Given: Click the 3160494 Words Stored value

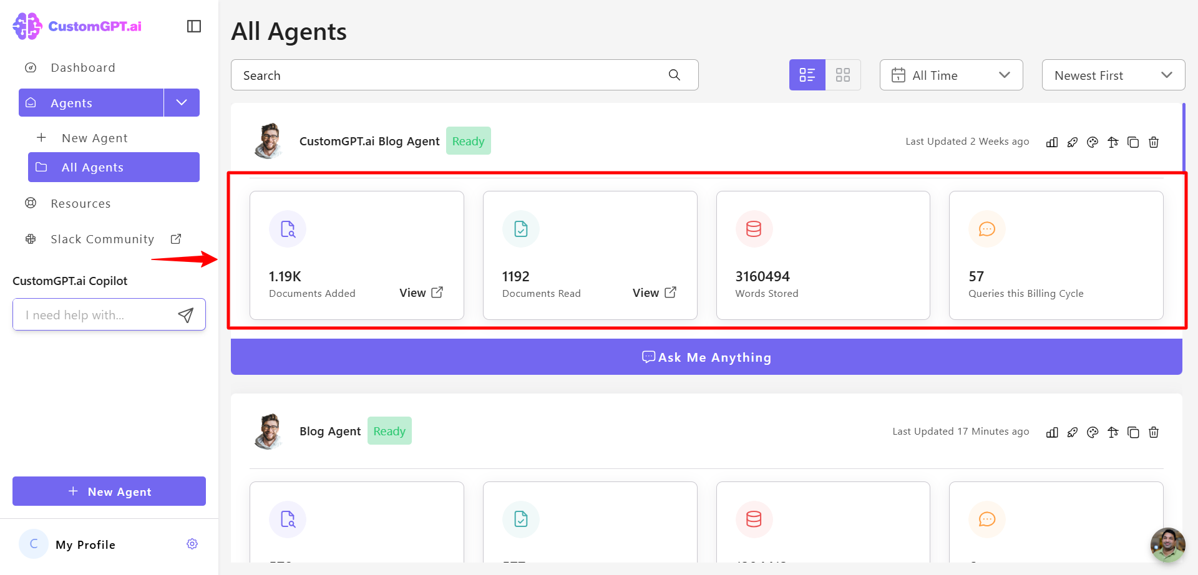Looking at the screenshot, I should pyautogui.click(x=762, y=276).
